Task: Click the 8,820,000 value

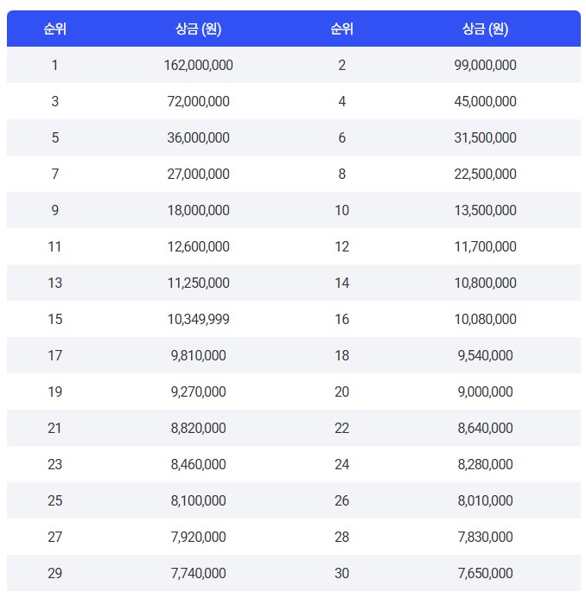Action: tap(198, 428)
